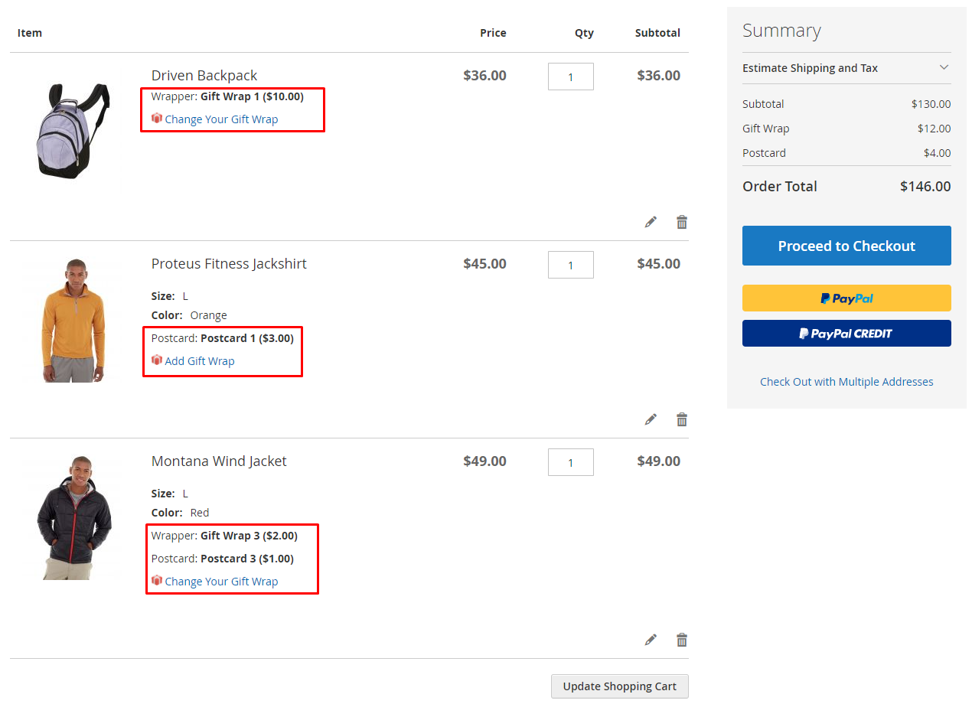Screen dimensions: 972x704
Task: Open Check Out with Multiple Addresses link
Action: (846, 382)
